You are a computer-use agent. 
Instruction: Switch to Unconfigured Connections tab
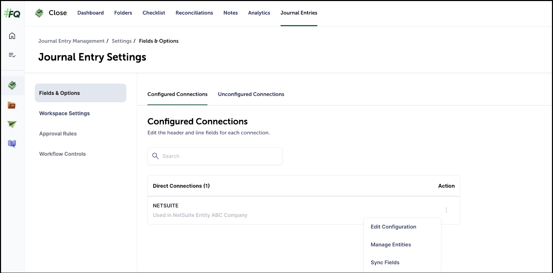click(251, 94)
